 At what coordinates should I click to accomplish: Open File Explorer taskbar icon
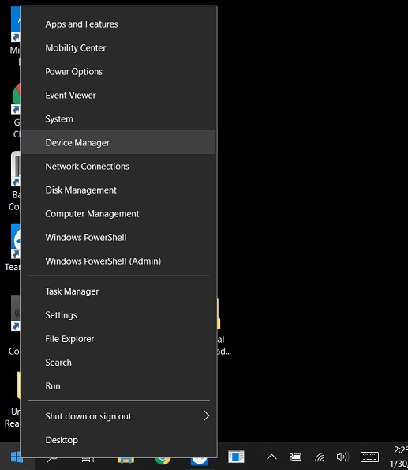125,460
